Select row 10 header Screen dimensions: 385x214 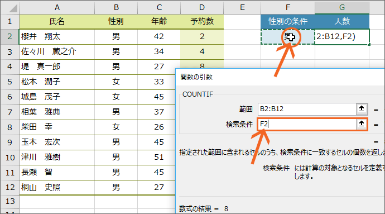[10, 158]
